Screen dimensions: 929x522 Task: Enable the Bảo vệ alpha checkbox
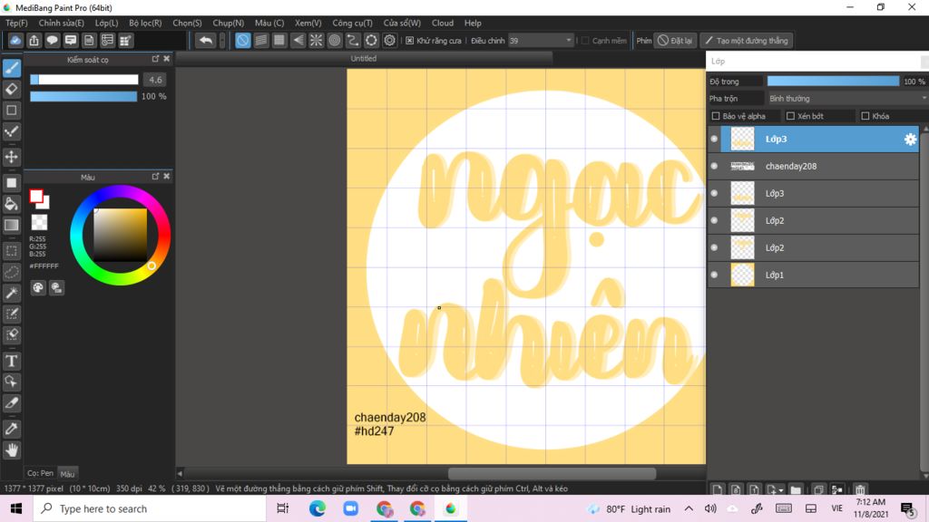click(x=717, y=116)
